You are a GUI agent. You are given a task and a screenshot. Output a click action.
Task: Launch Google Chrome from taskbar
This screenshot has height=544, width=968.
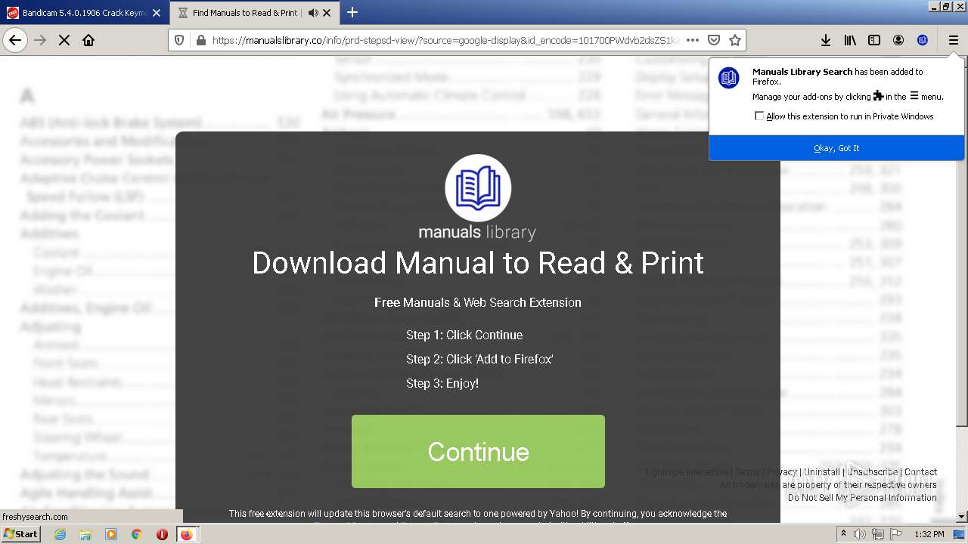click(136, 534)
